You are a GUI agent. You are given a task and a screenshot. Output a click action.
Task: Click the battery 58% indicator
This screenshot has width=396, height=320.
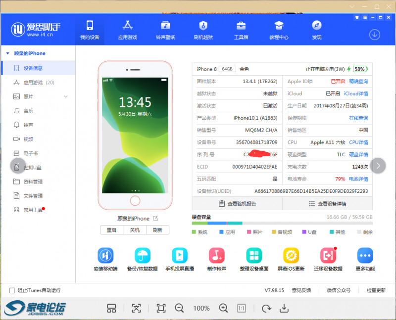[x=360, y=69]
